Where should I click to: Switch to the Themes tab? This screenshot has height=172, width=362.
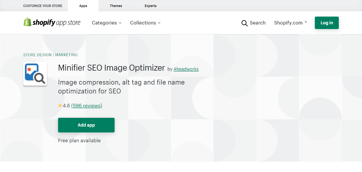point(116,6)
